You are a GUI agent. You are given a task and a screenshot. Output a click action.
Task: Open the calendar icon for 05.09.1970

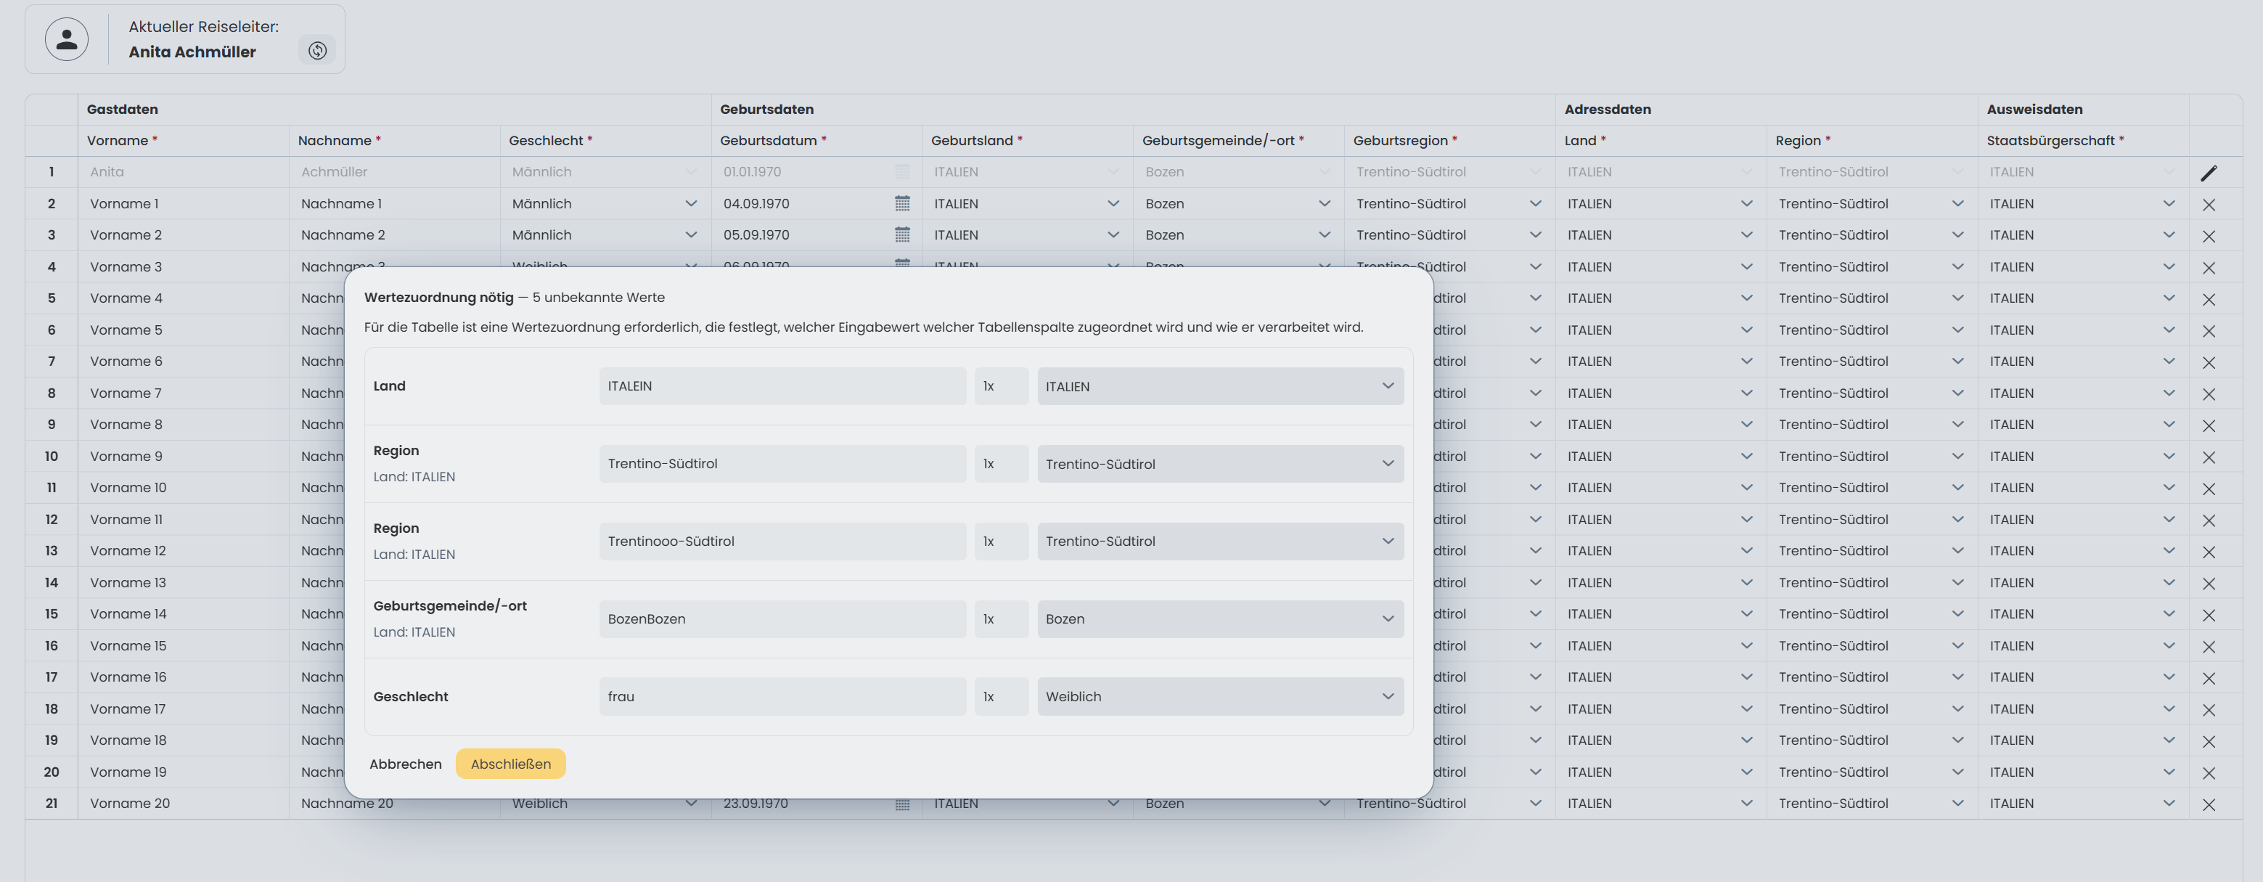901,235
